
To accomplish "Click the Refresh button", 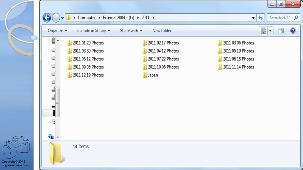I will 261,18.
